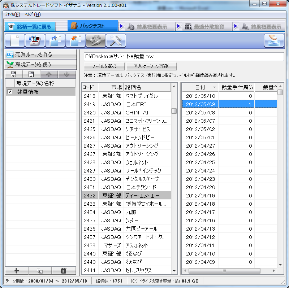
Task: Open the wrench and hammer tools icon
Action: coord(116,40)
